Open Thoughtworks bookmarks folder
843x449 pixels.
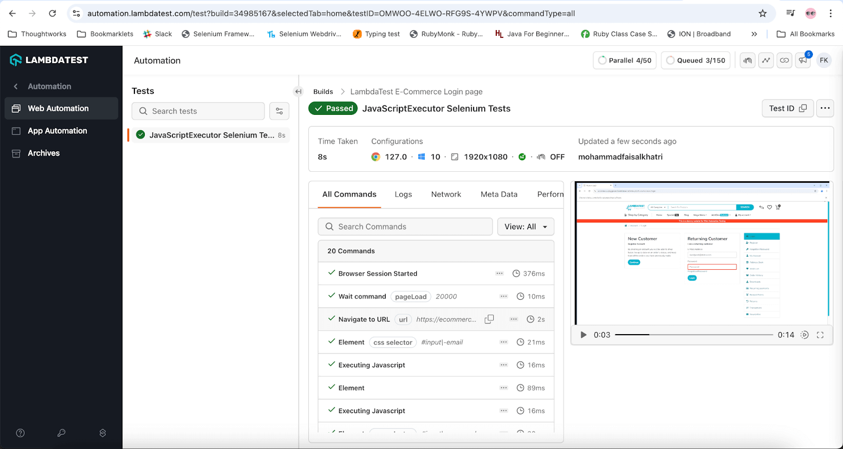click(x=37, y=34)
